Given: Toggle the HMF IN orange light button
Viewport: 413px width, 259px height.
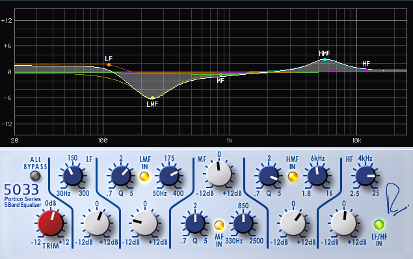Looking at the screenshot, I should click(293, 176).
